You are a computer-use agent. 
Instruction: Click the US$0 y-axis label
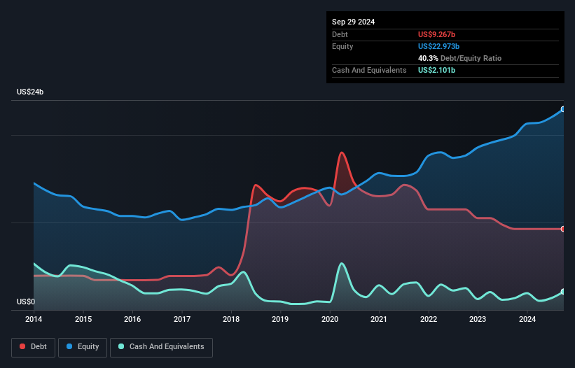[x=26, y=302]
